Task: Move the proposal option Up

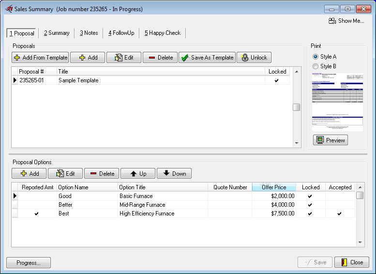Action: click(138, 173)
